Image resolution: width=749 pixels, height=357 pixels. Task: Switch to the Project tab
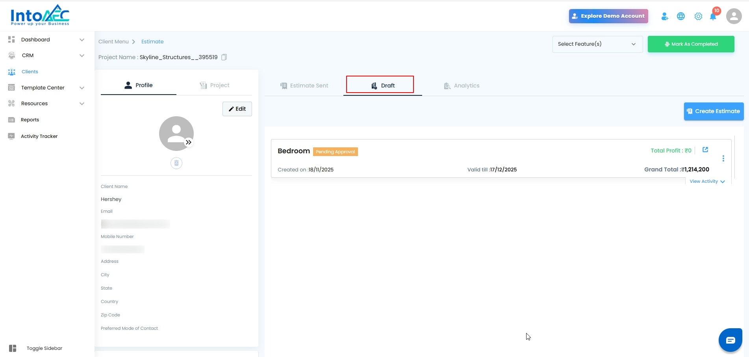[x=214, y=85]
